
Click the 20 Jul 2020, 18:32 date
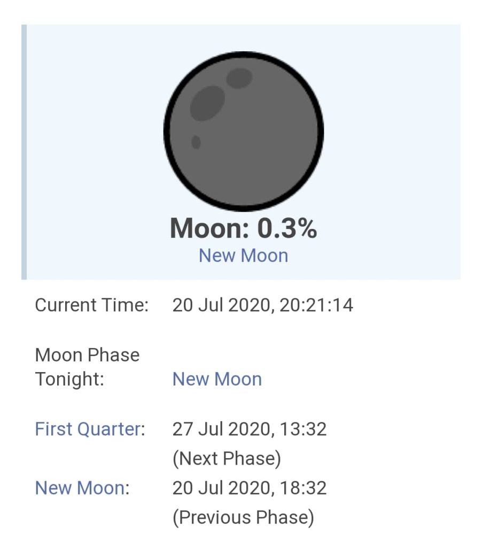point(249,488)
